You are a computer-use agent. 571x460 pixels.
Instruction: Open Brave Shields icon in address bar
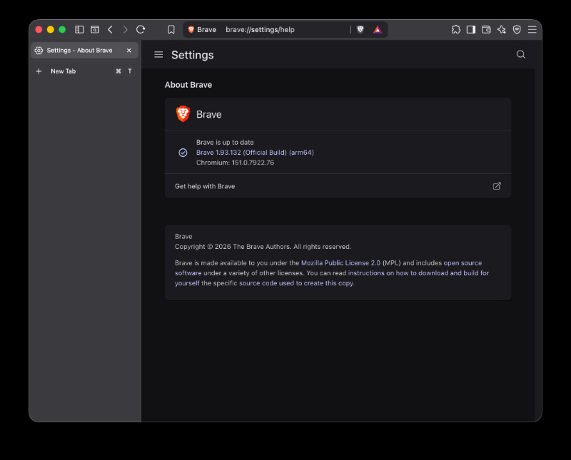[x=360, y=29]
